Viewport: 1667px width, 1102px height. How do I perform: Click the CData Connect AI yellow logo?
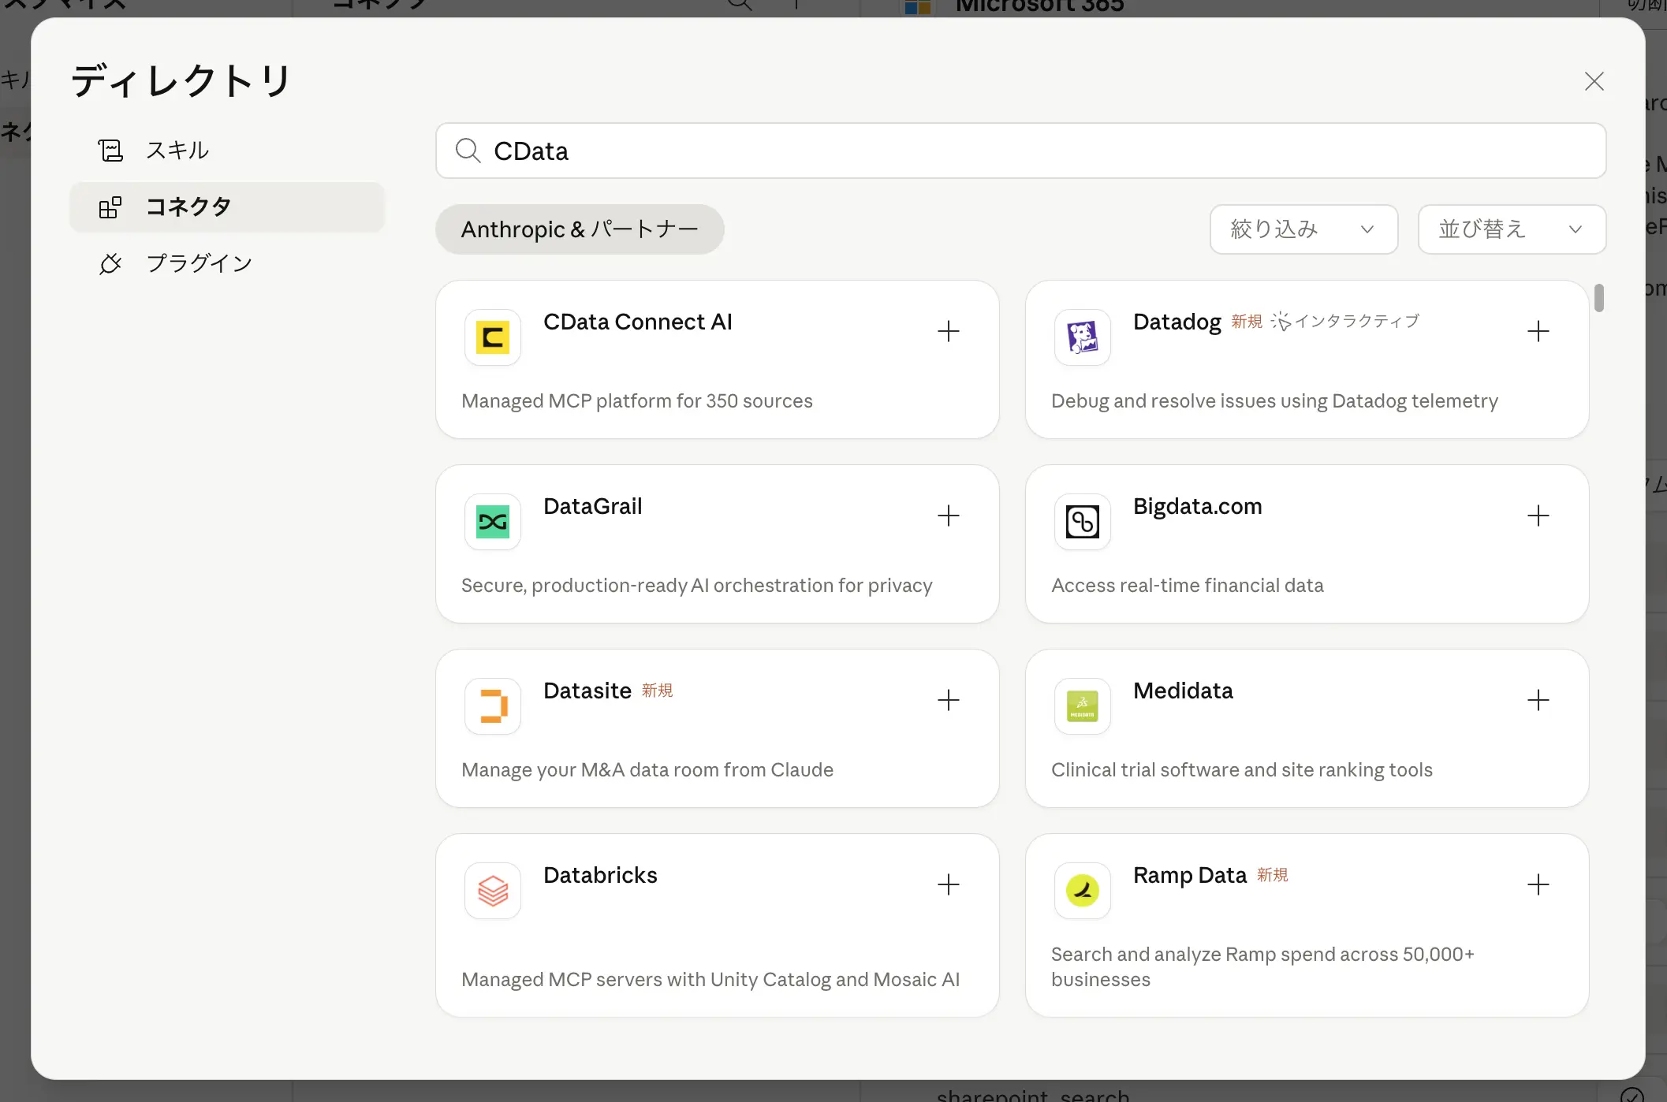(493, 337)
